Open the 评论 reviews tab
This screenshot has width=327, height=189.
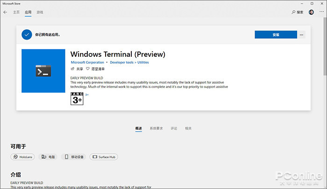point(174,128)
